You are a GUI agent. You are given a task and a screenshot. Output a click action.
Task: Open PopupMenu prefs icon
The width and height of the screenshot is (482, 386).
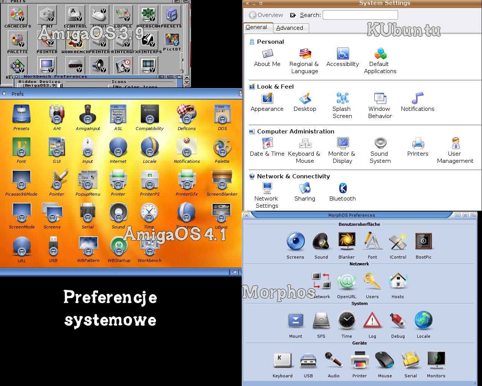coord(88,180)
